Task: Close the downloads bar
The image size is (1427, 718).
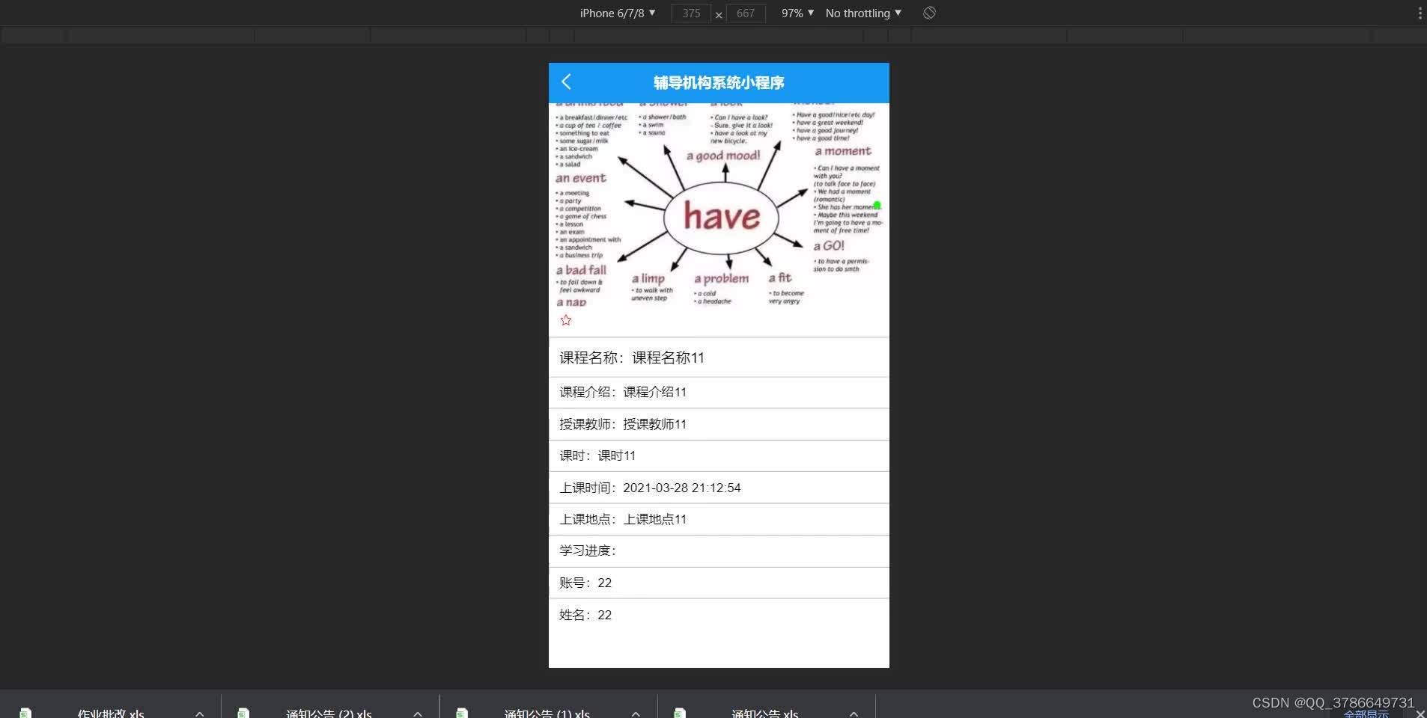Action: click(x=1420, y=714)
